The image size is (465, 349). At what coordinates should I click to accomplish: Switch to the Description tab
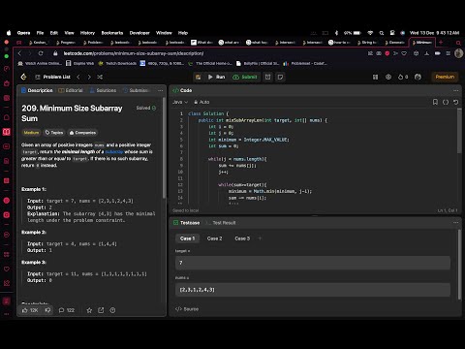click(x=37, y=90)
